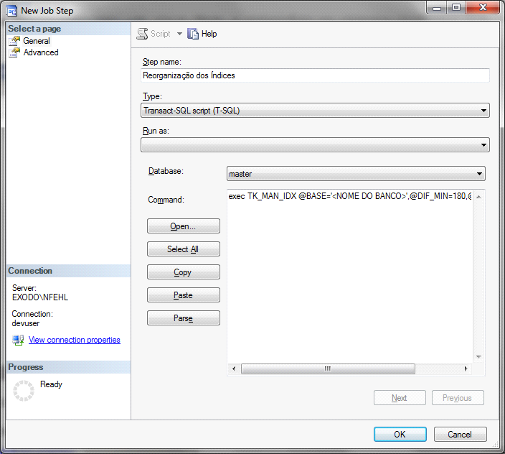Open View connection properties link
This screenshot has width=505, height=454.
75,340
